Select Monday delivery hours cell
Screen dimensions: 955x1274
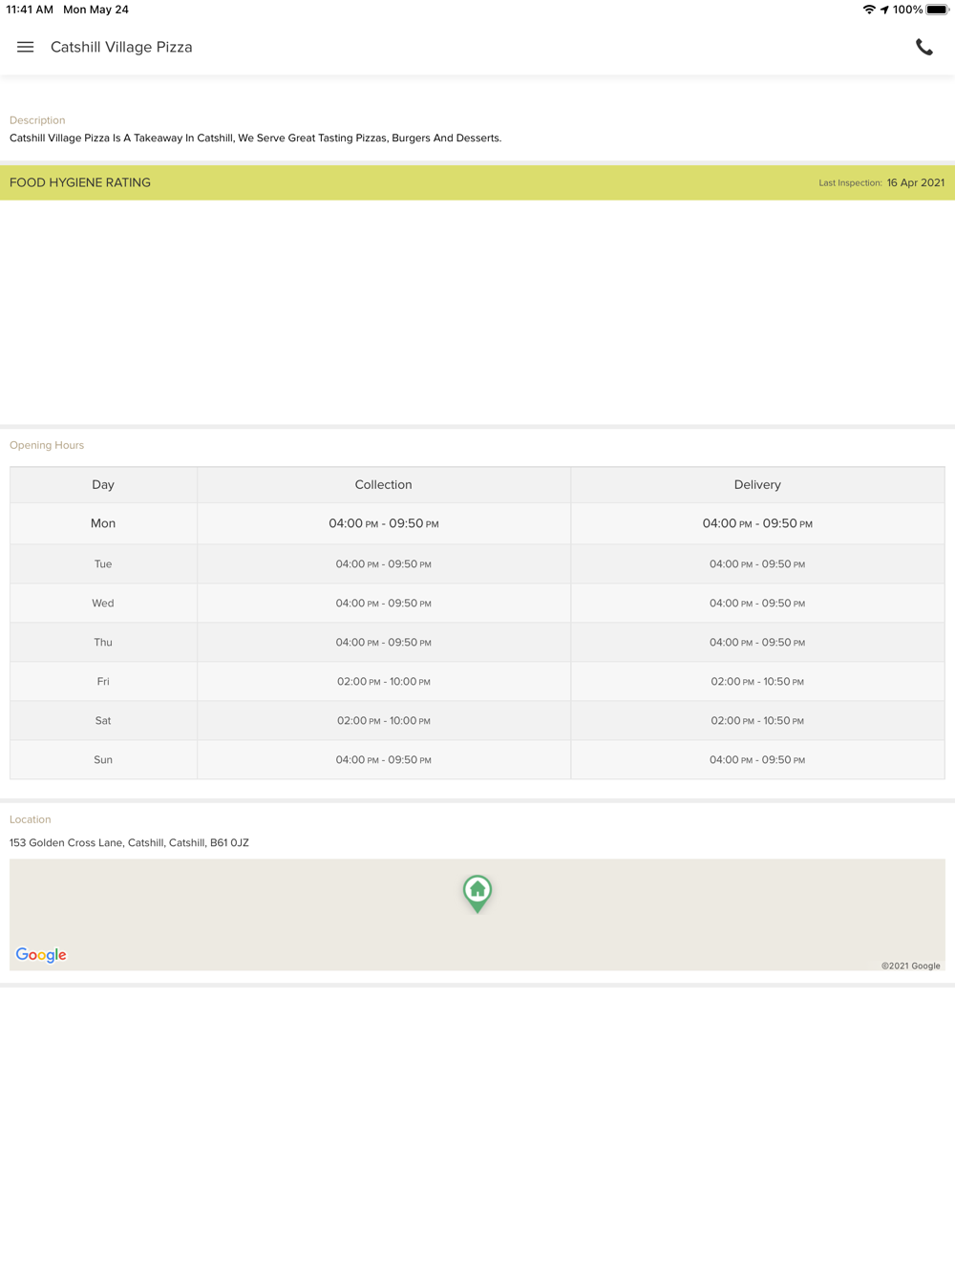pos(757,523)
